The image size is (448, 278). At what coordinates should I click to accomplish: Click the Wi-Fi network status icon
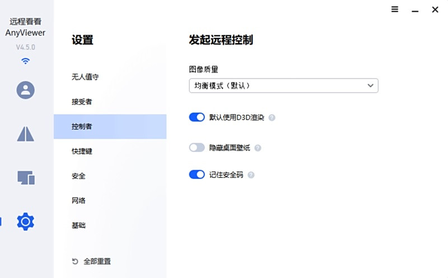click(x=26, y=61)
